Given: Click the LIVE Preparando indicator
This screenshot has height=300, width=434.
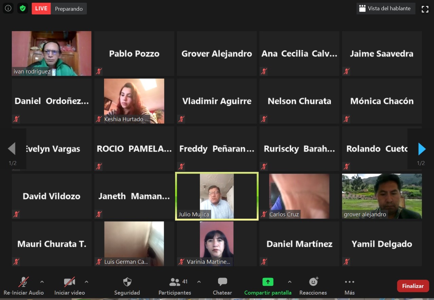Looking at the screenshot, I should pyautogui.click(x=59, y=8).
